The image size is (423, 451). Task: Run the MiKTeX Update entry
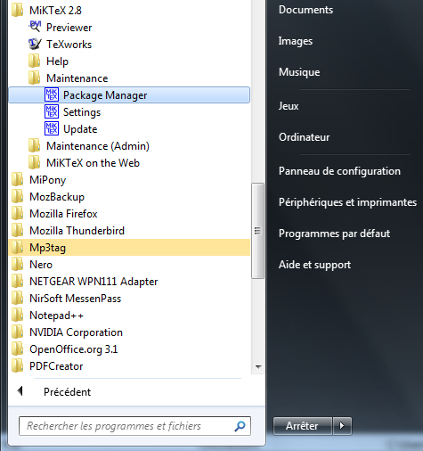tap(129, 129)
